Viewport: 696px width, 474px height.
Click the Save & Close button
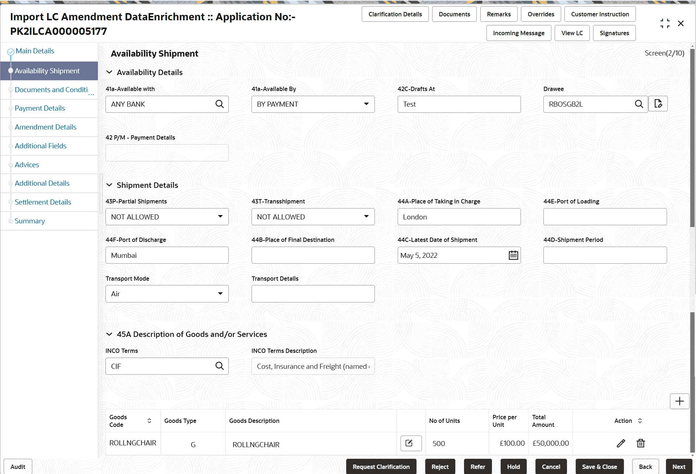(x=599, y=466)
